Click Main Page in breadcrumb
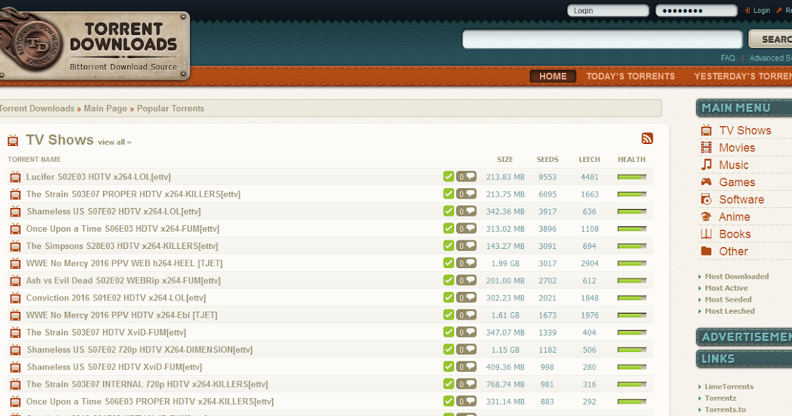The image size is (792, 416). (106, 108)
